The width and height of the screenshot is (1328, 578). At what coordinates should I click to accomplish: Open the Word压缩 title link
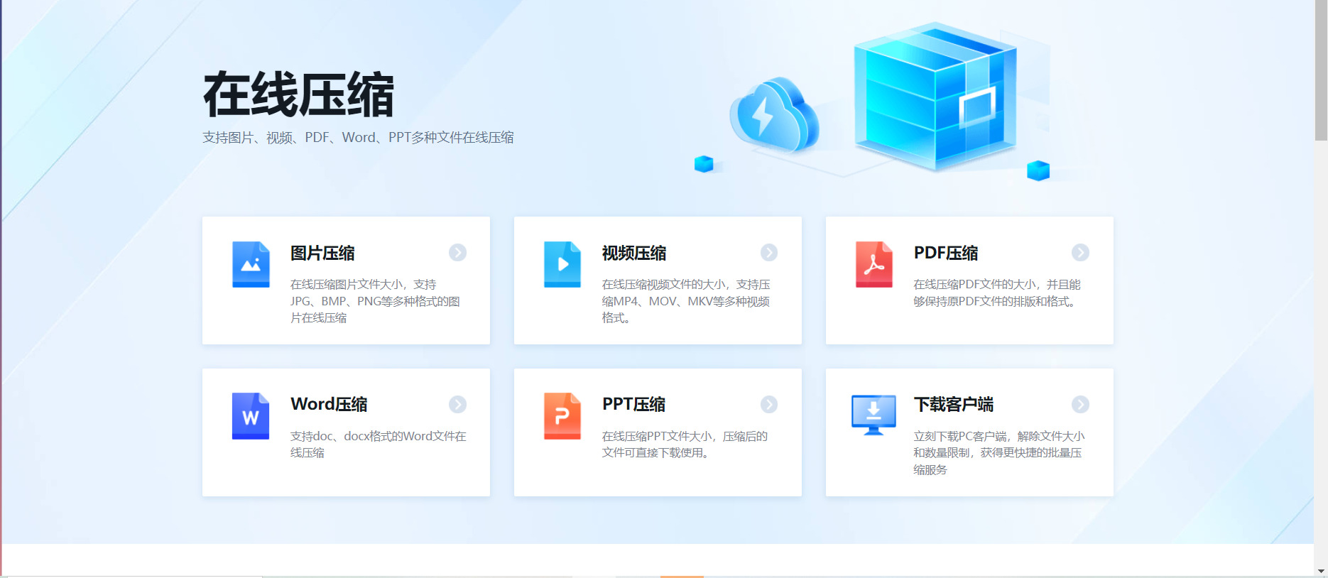[x=329, y=404]
